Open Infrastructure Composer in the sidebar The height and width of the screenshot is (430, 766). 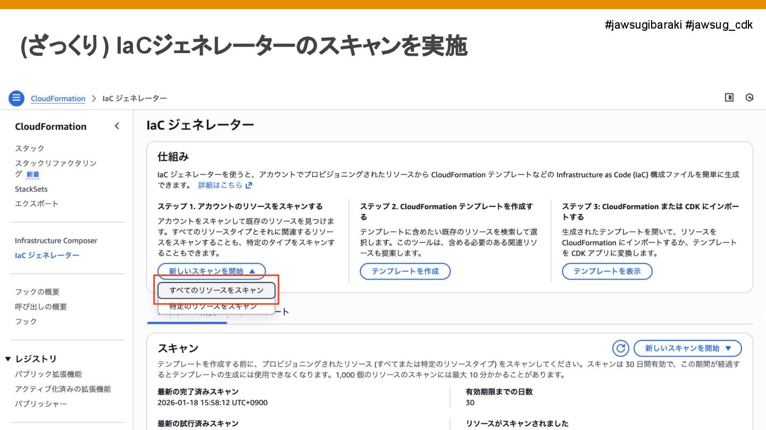[56, 240]
